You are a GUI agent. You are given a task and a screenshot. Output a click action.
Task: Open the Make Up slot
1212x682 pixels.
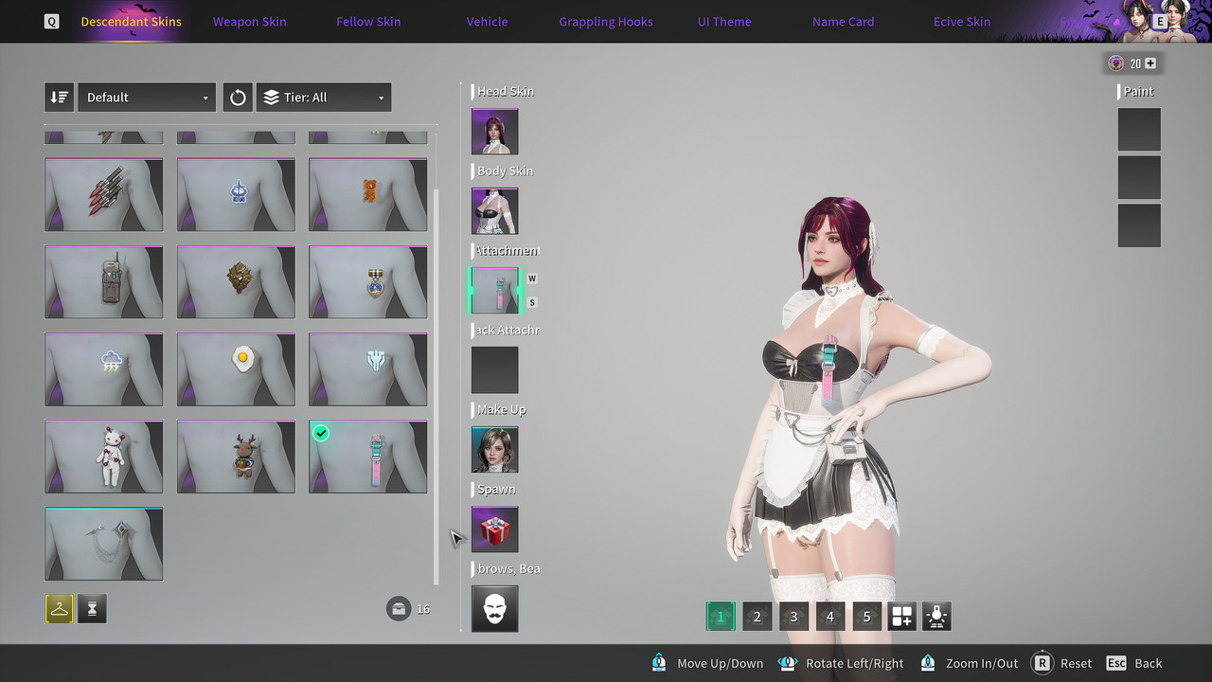tap(495, 450)
